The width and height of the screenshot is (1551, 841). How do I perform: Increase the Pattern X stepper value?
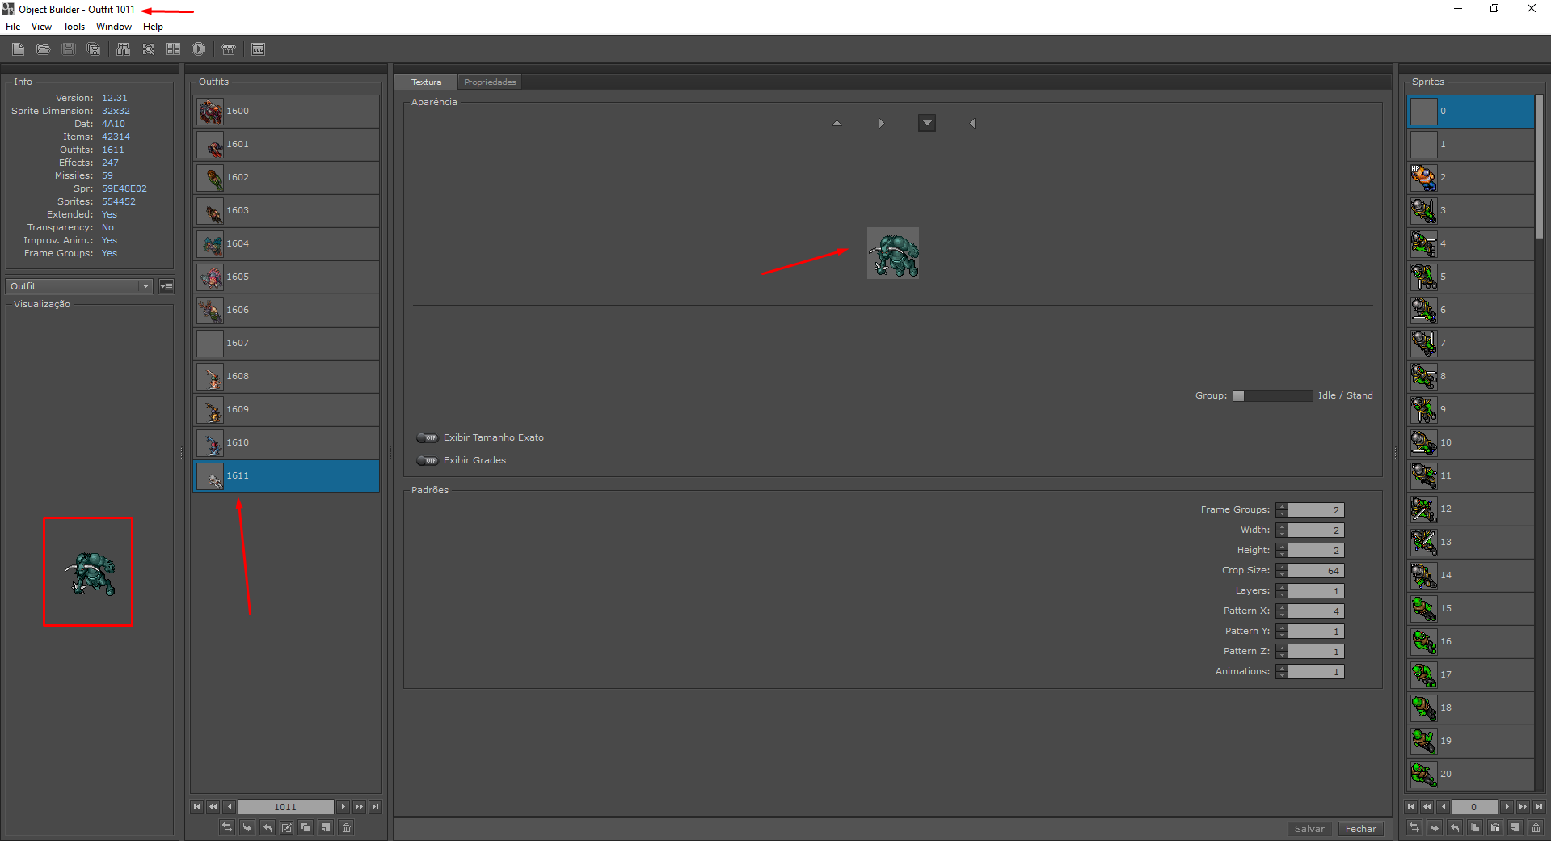point(1282,607)
